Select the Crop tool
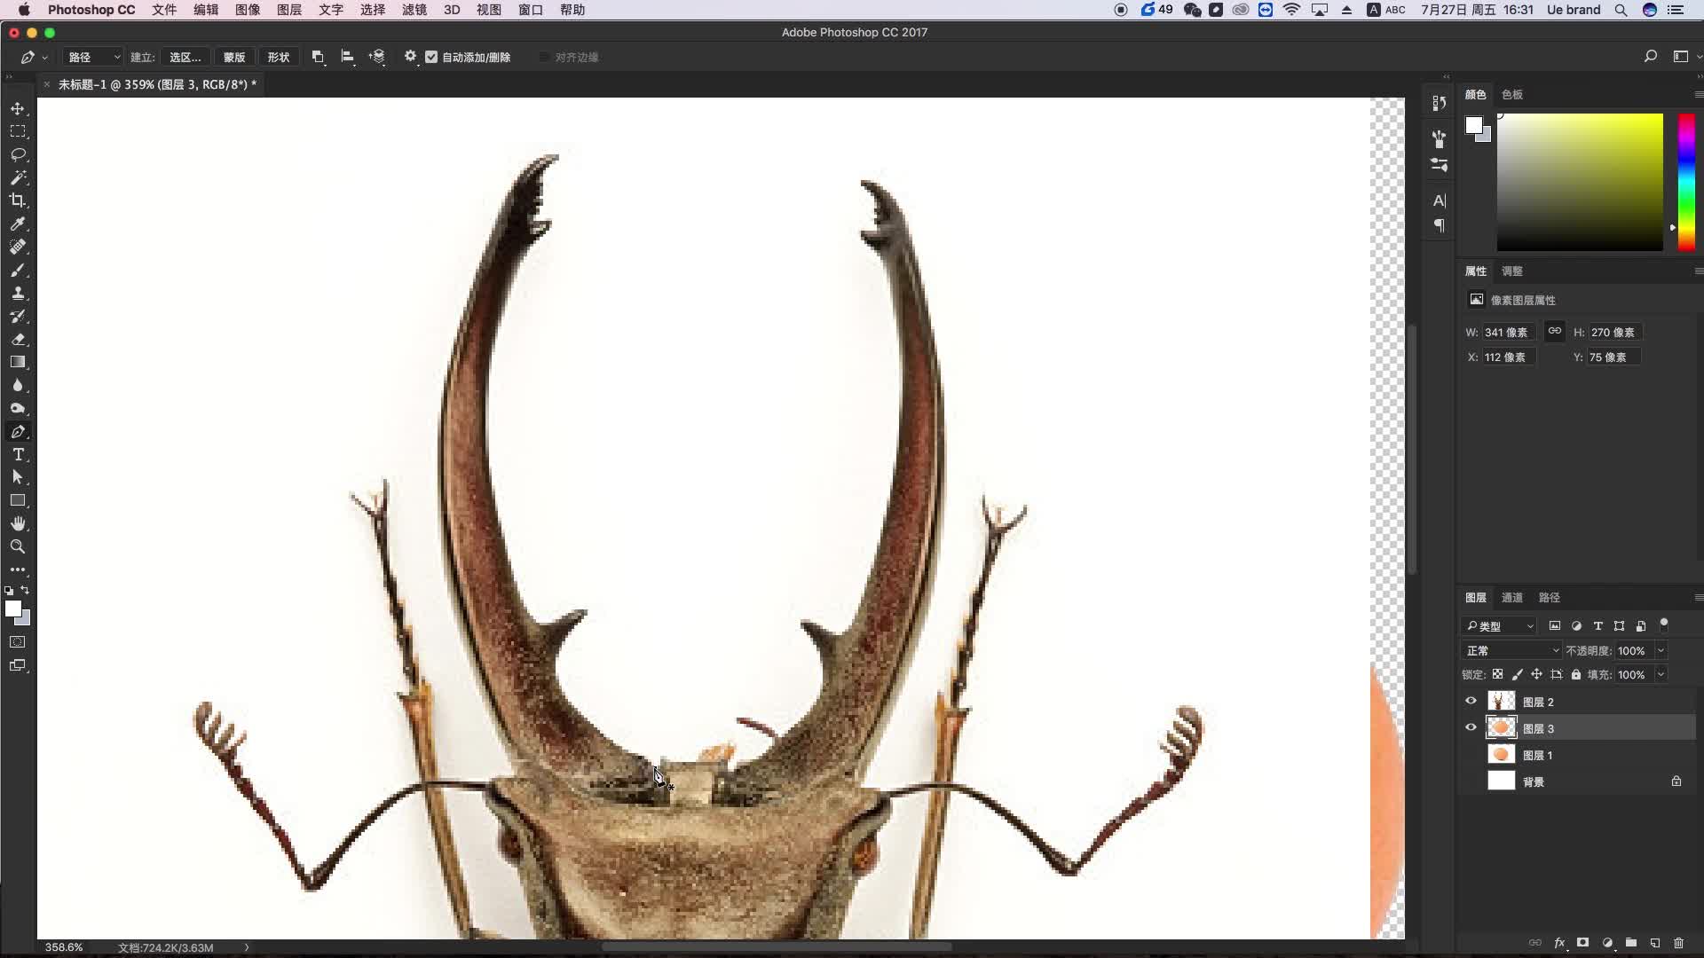The width and height of the screenshot is (1704, 958). 18,200
